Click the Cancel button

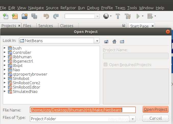tap(156, 118)
